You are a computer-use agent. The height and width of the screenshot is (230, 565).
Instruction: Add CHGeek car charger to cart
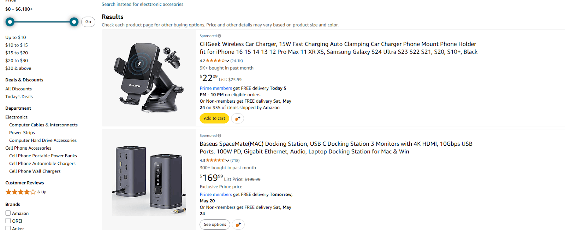214,119
